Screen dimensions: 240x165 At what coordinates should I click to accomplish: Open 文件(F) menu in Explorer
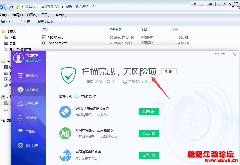tap(4, 15)
